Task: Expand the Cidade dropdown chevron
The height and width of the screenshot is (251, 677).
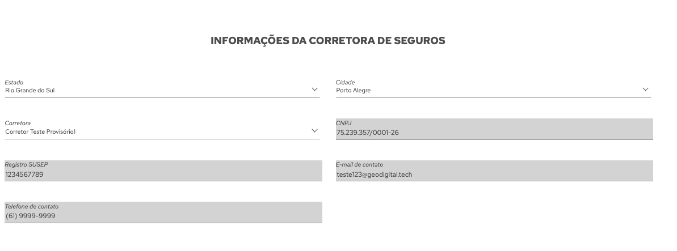Action: coord(645,90)
